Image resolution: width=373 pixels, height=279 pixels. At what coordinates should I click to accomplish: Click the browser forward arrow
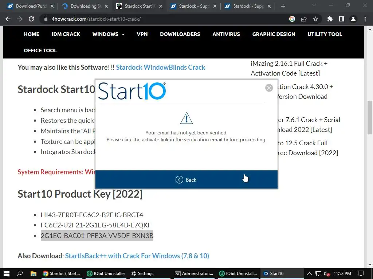(x=20, y=19)
